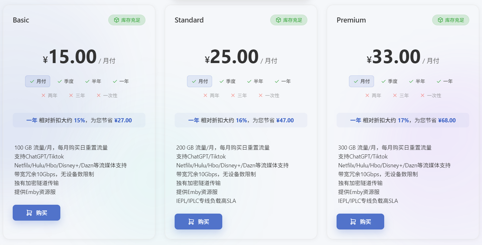Click the red X beside 两年 in Basic
Viewport: 482px width, 245px height.
pos(44,95)
